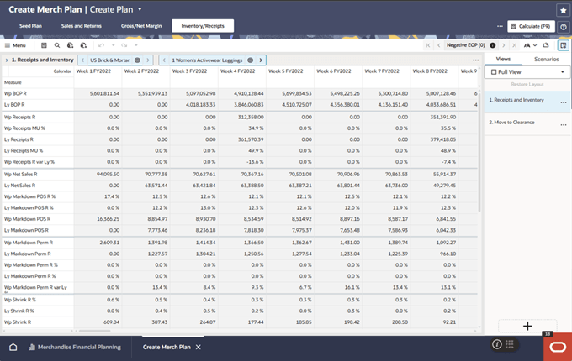The height and width of the screenshot is (361, 572).
Task: Open the workbook tabs overflow ellipsis
Action: pos(500,26)
